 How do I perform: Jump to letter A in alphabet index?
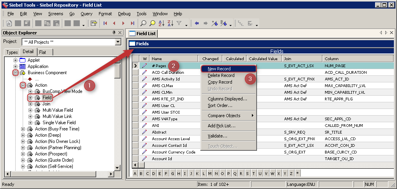coord(135,173)
